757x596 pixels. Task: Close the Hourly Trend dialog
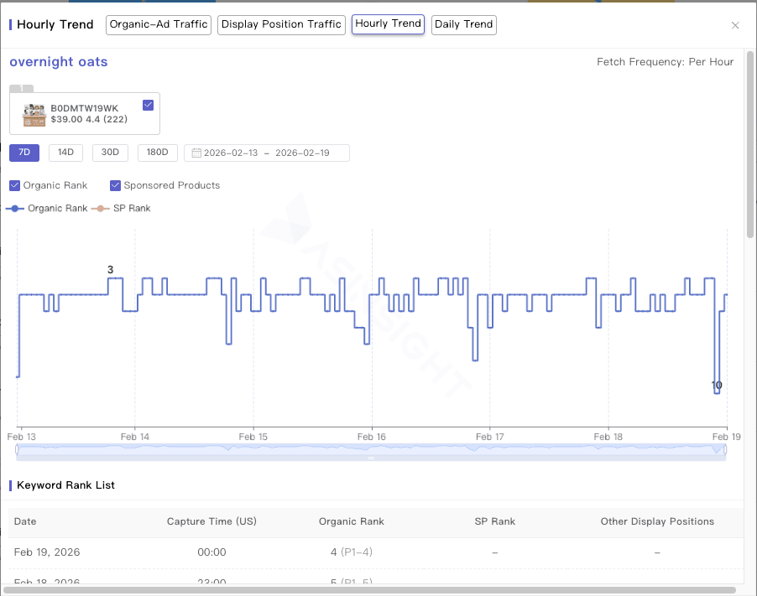coord(735,25)
